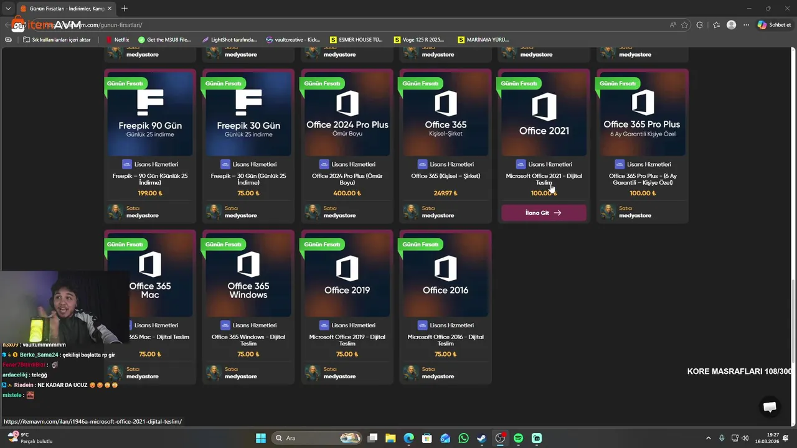Viewport: 797px width, 448px height.
Task: Switch to OBS Studio in the taskbar
Action: click(x=500, y=438)
